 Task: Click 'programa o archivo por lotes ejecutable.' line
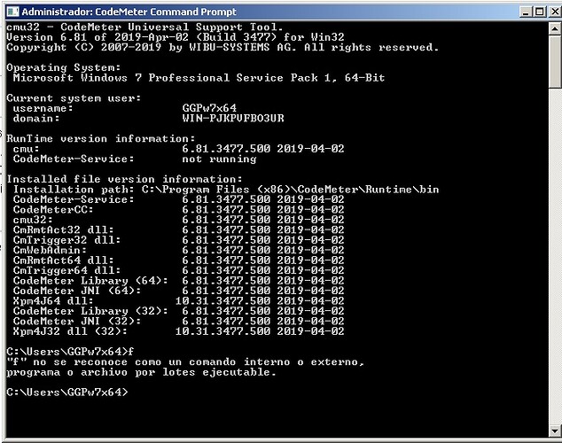pos(142,372)
